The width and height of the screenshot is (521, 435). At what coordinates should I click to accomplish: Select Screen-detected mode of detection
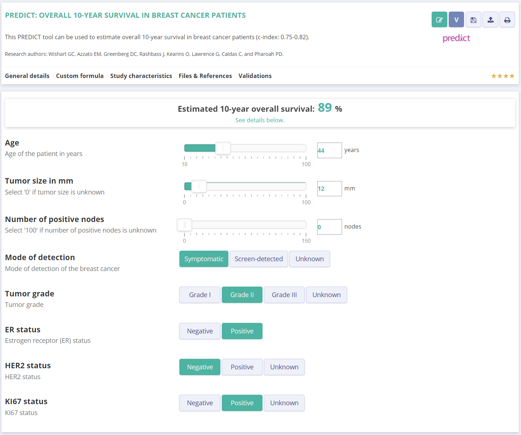pyautogui.click(x=259, y=259)
